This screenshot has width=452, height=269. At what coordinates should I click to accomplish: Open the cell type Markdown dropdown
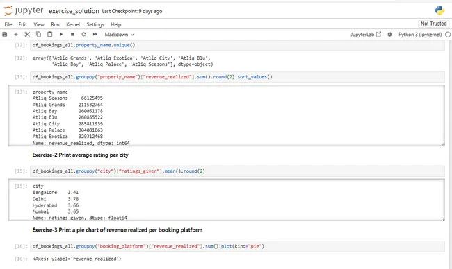(119, 35)
